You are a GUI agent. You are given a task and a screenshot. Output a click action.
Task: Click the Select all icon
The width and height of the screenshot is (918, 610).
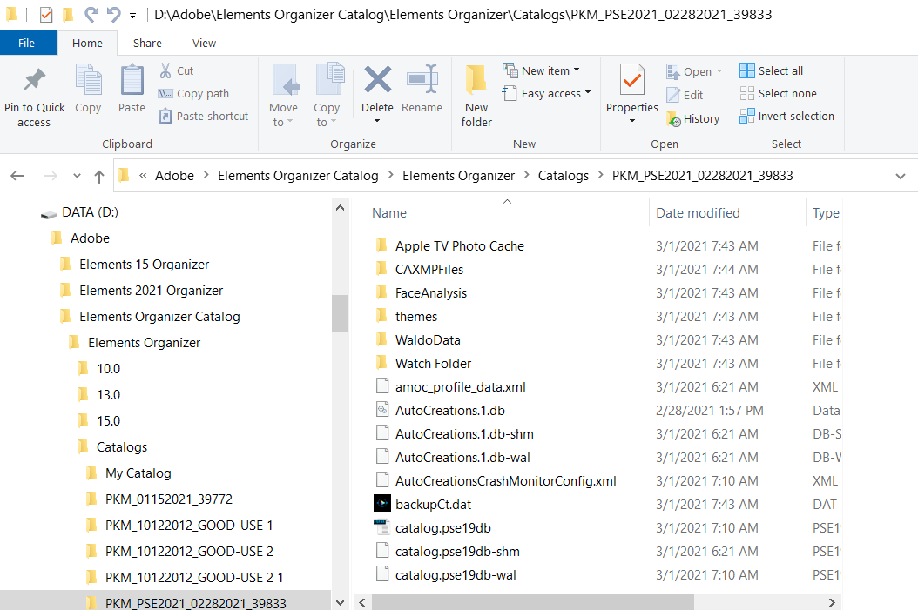[x=747, y=70]
